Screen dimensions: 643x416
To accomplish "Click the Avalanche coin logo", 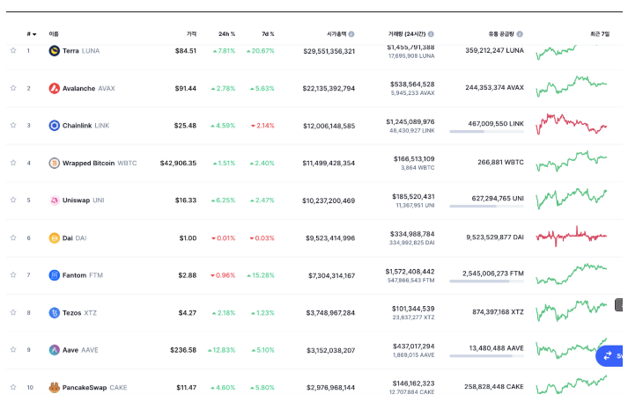I will click(x=54, y=88).
